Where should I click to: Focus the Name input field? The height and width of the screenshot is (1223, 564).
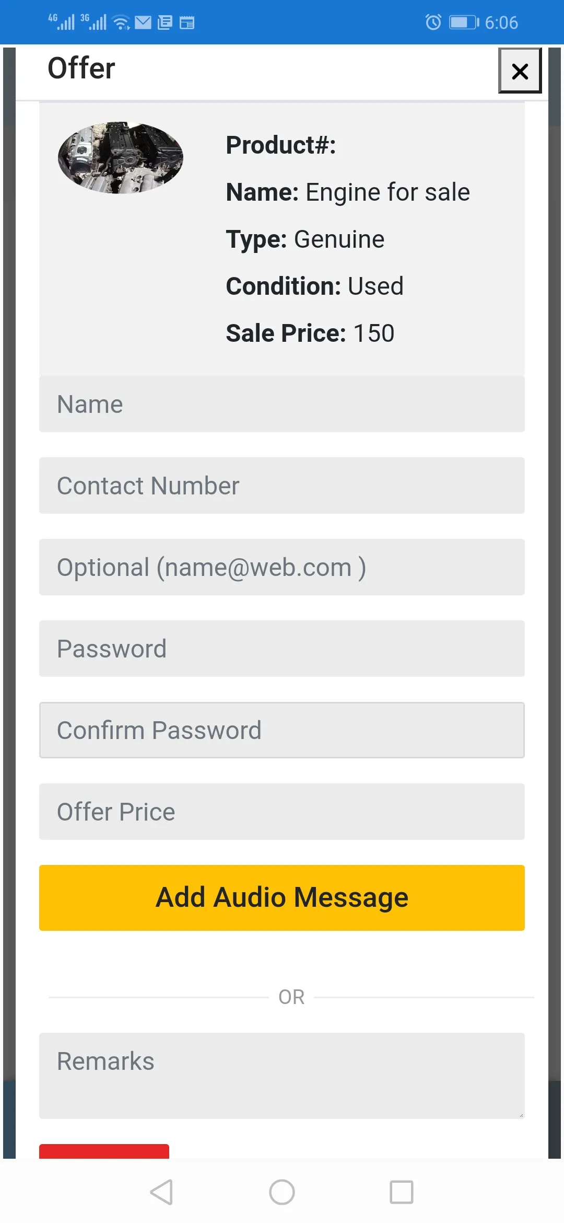[x=282, y=404]
